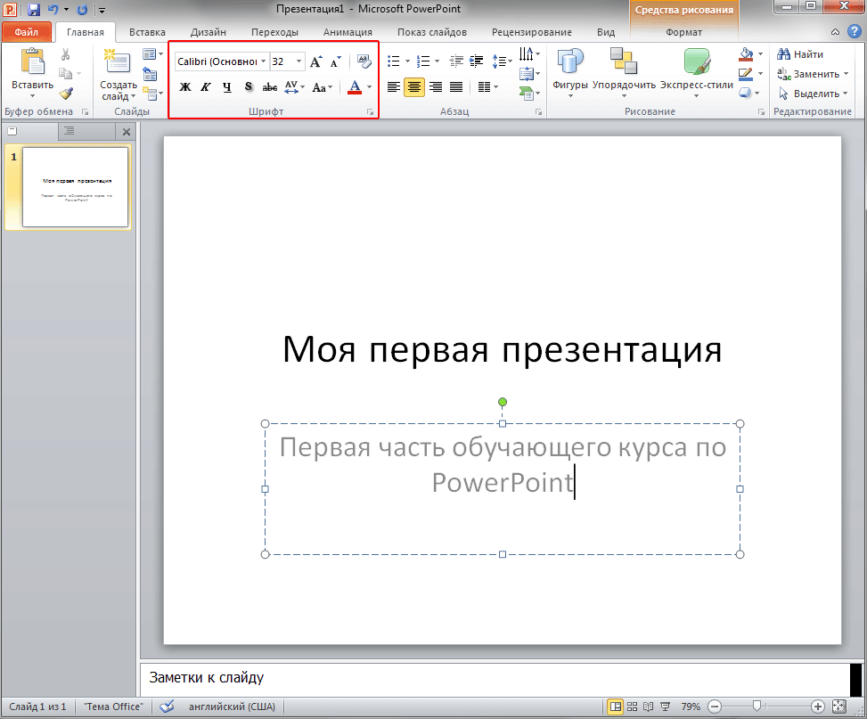Increase list indent level
Viewport: 867px width, 719px height.
(476, 61)
